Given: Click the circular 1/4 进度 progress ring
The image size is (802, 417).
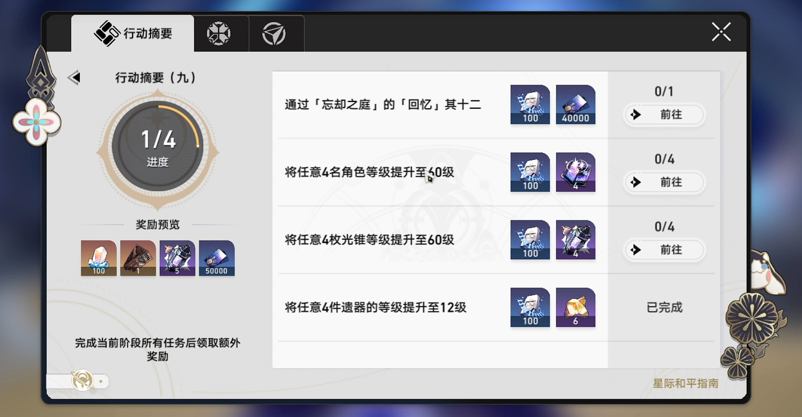Looking at the screenshot, I should (158, 147).
